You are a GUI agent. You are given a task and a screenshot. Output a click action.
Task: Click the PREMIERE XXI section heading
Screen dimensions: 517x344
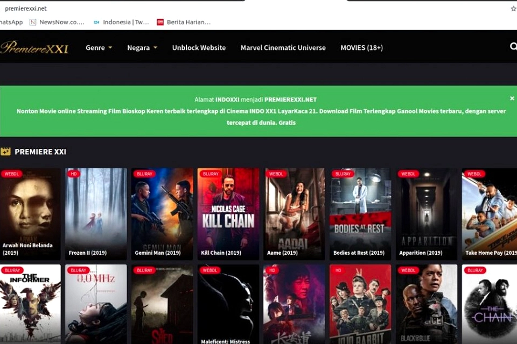(40, 152)
